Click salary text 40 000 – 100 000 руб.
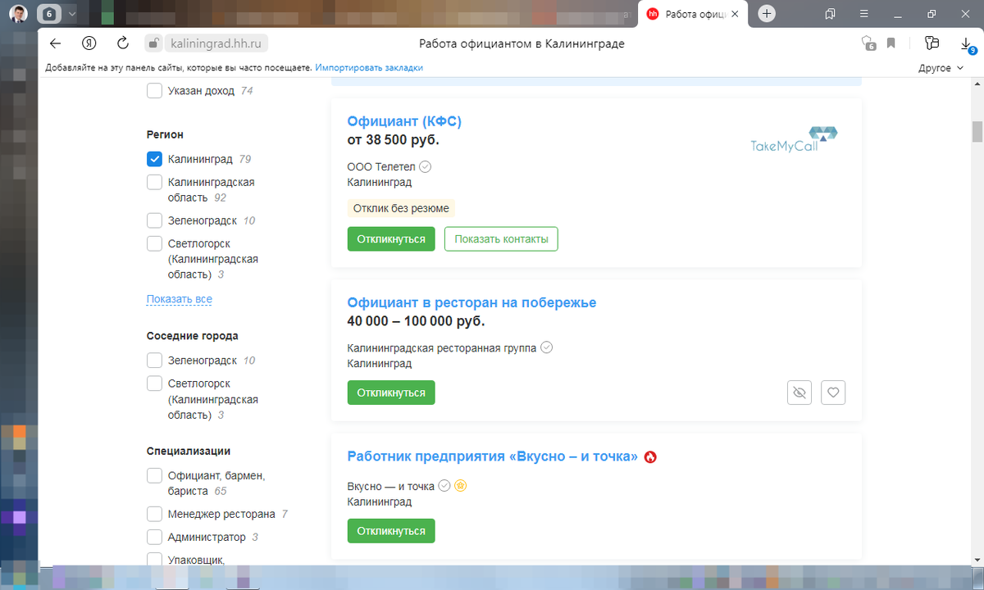This screenshot has height=590, width=984. pyautogui.click(x=416, y=321)
